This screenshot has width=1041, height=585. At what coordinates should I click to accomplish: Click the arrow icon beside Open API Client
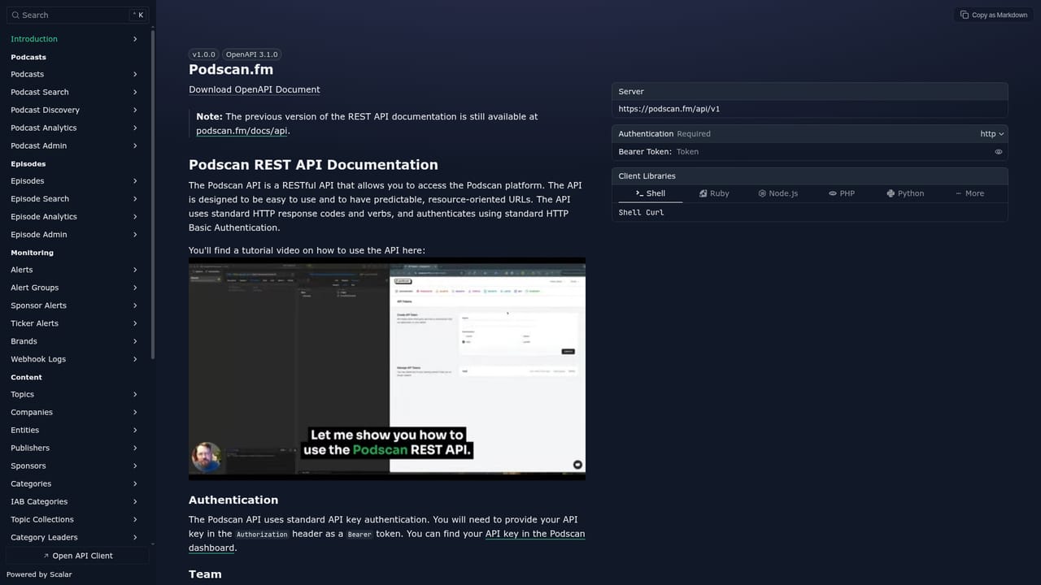point(46,556)
